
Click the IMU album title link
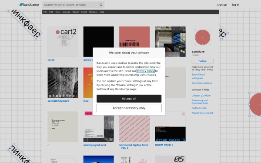(x=86, y=101)
